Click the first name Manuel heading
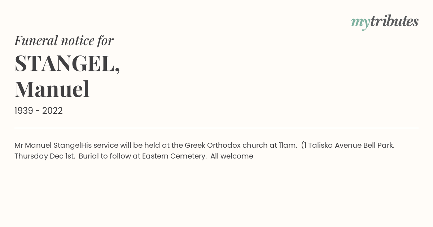433x227 pixels. point(52,89)
